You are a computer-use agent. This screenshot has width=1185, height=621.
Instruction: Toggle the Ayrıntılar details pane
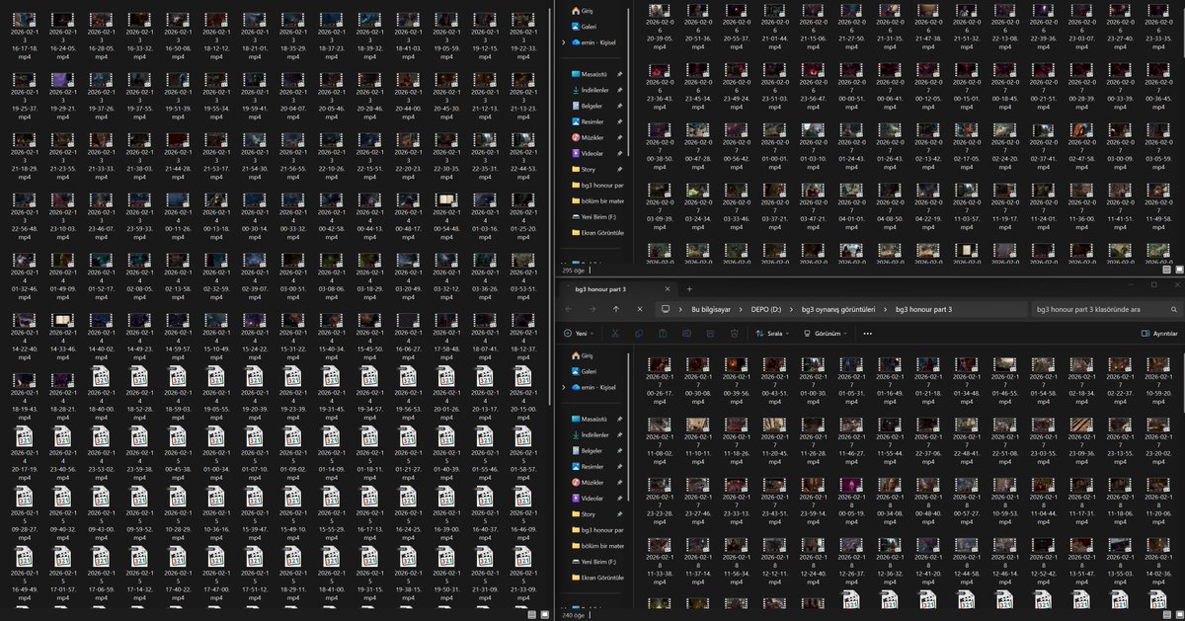[x=1160, y=334]
